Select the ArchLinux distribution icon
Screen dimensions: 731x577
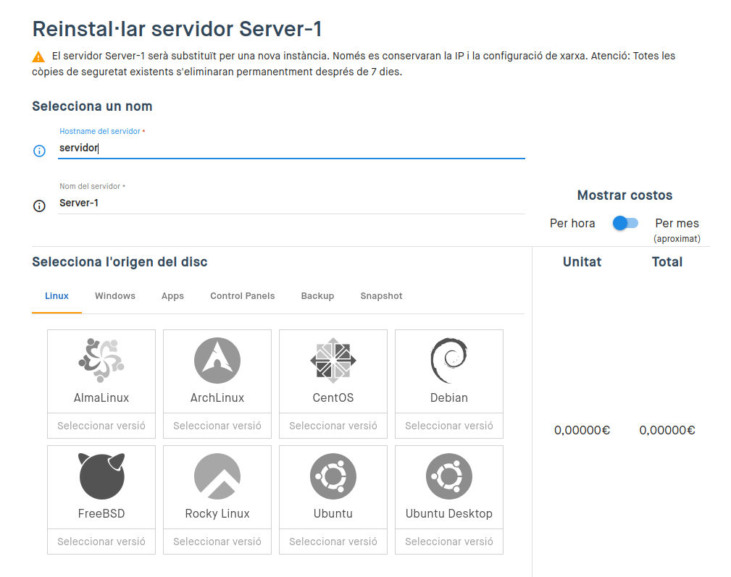[x=217, y=361]
